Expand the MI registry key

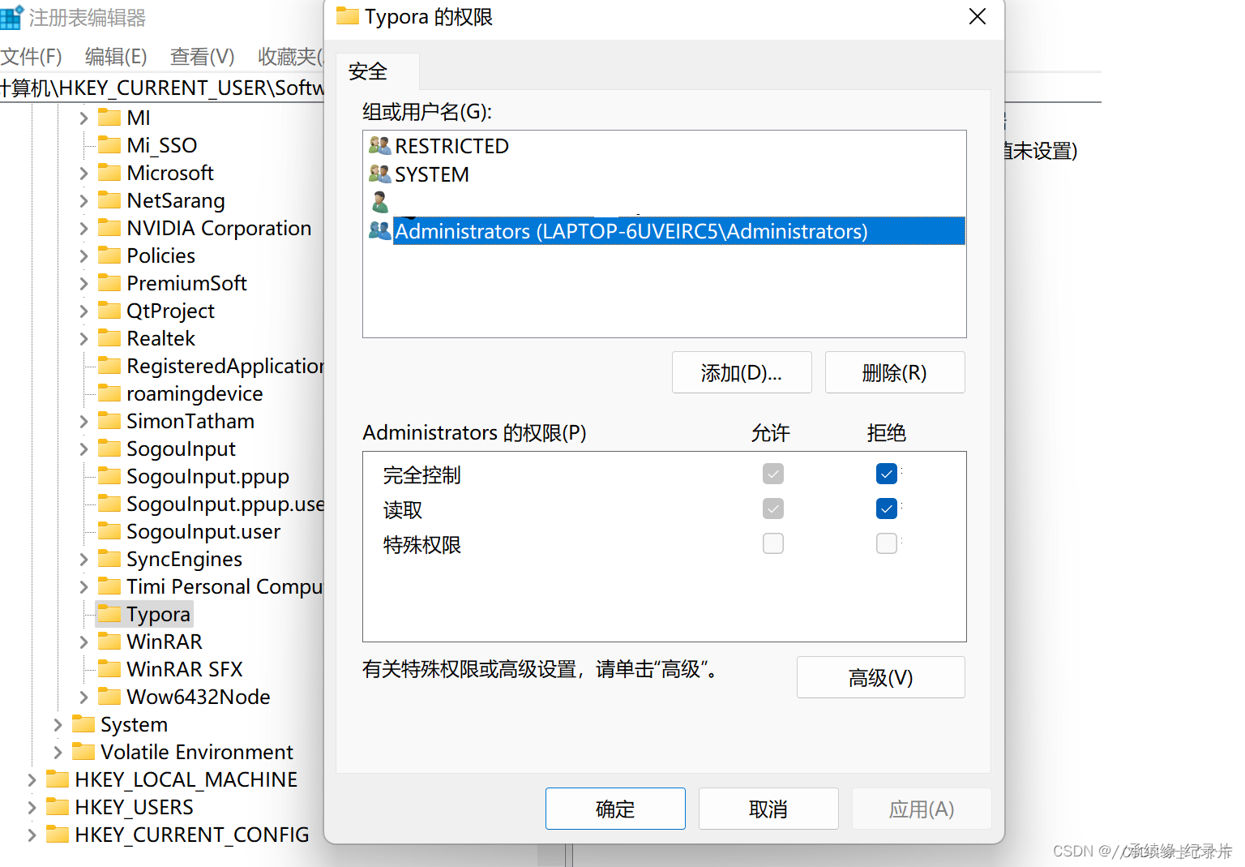click(83, 118)
